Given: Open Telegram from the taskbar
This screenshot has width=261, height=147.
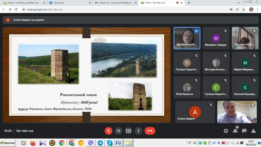Looking at the screenshot, I should click(100, 143).
